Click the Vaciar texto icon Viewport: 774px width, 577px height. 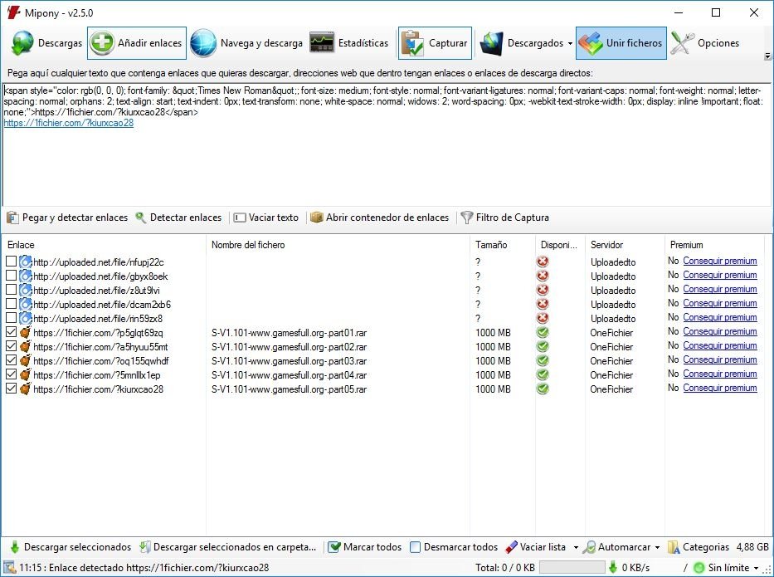[x=240, y=218]
